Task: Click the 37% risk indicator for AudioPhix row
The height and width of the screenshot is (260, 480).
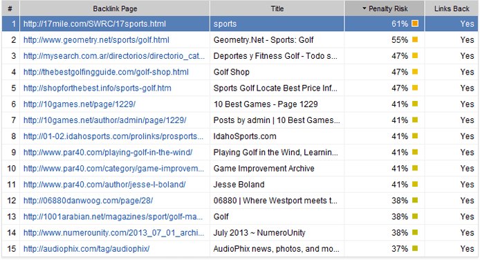Action: coord(415,248)
